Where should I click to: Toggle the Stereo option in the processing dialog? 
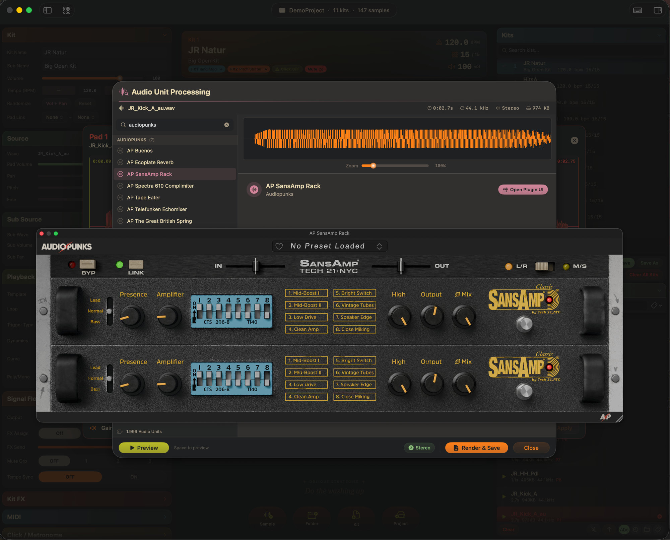click(419, 448)
